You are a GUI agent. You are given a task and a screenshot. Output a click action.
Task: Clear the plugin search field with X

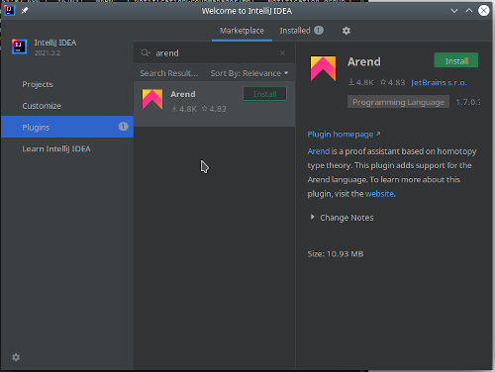click(282, 53)
